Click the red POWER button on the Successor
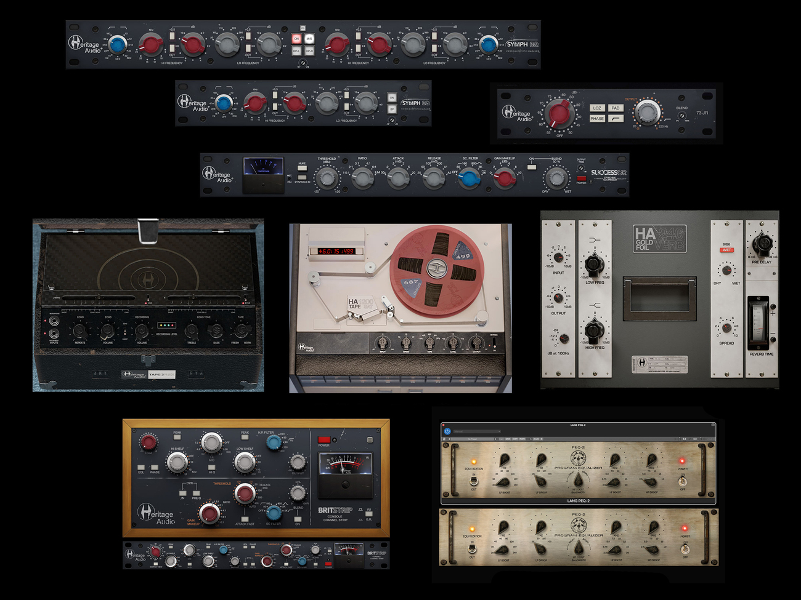Image resolution: width=801 pixels, height=600 pixels. click(x=581, y=178)
